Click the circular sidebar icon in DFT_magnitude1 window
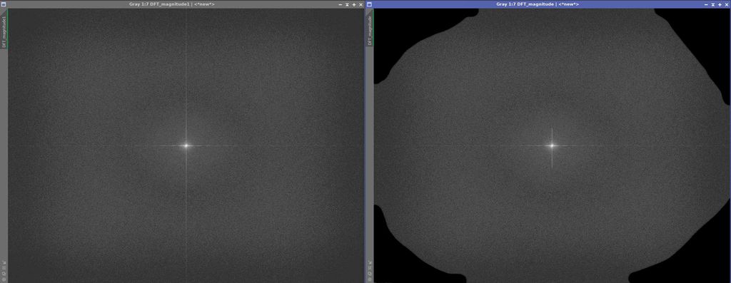The width and height of the screenshot is (731, 283). (4, 279)
